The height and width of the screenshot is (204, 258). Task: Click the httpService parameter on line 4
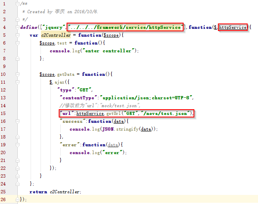coord(233,27)
